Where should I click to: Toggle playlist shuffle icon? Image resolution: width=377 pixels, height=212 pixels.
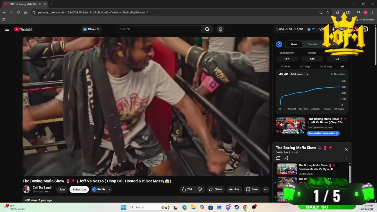coord(286,158)
